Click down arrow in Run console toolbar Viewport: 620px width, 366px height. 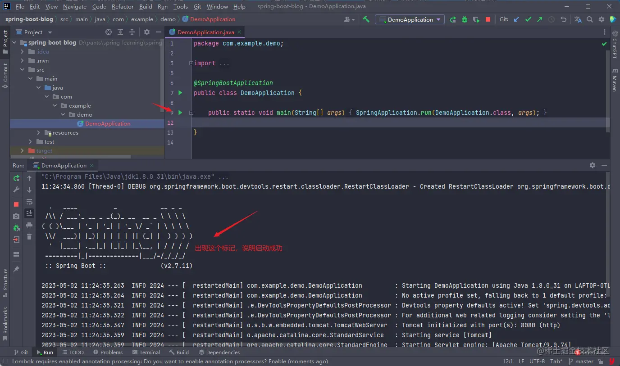tap(29, 190)
